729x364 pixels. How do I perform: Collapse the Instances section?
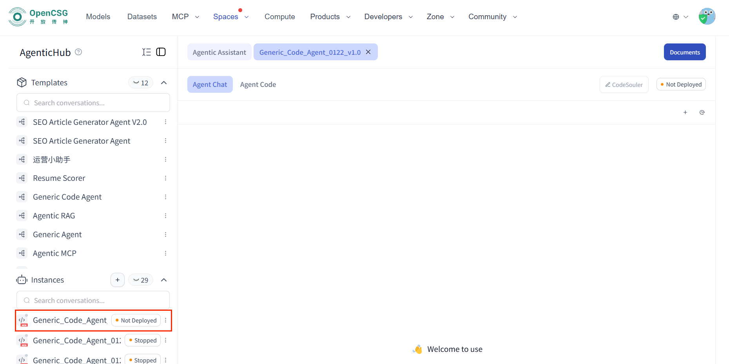click(164, 280)
